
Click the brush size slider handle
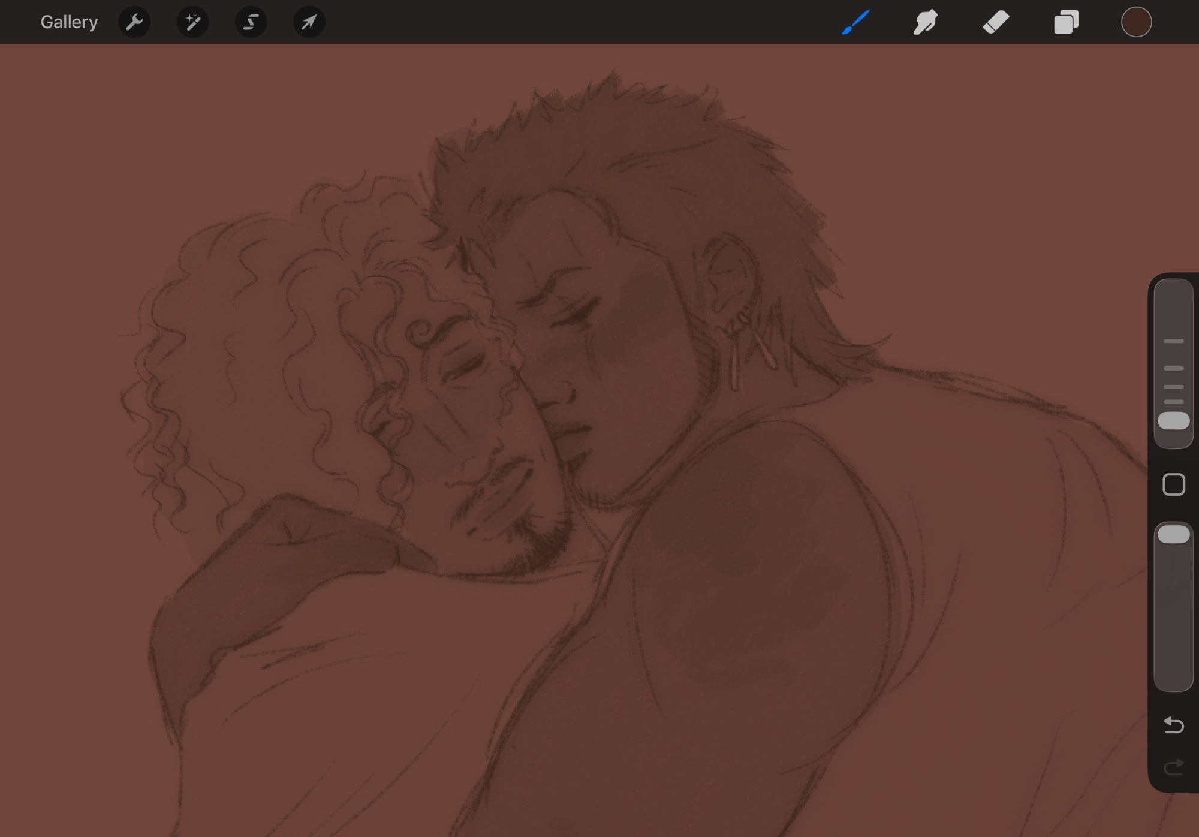click(1173, 421)
